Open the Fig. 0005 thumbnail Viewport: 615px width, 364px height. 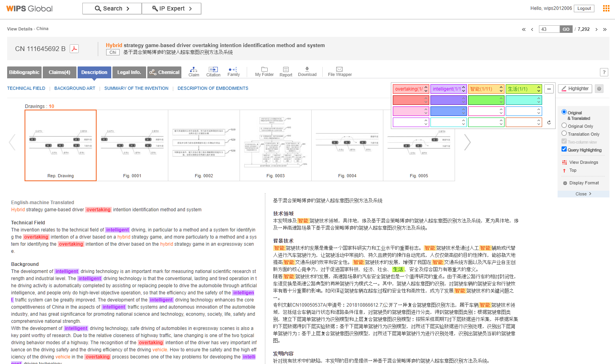(x=419, y=145)
